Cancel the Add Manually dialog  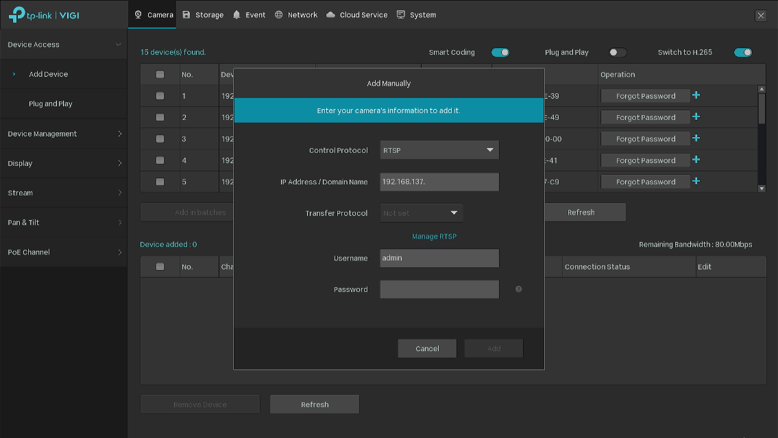click(427, 348)
